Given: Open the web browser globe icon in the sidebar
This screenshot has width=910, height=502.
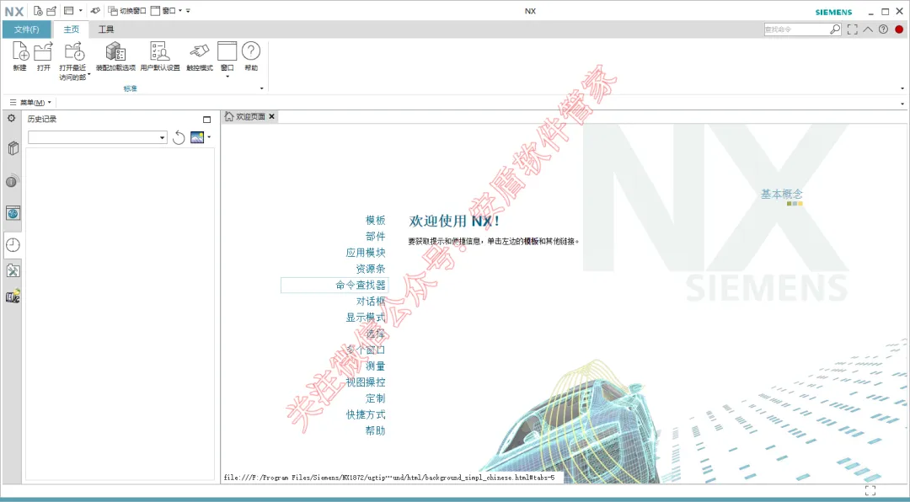Looking at the screenshot, I should (x=13, y=213).
